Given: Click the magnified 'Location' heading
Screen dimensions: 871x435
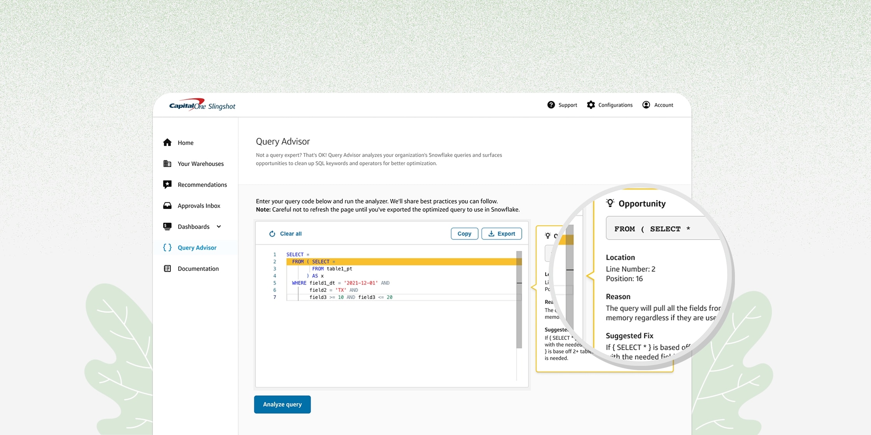Looking at the screenshot, I should 620,257.
